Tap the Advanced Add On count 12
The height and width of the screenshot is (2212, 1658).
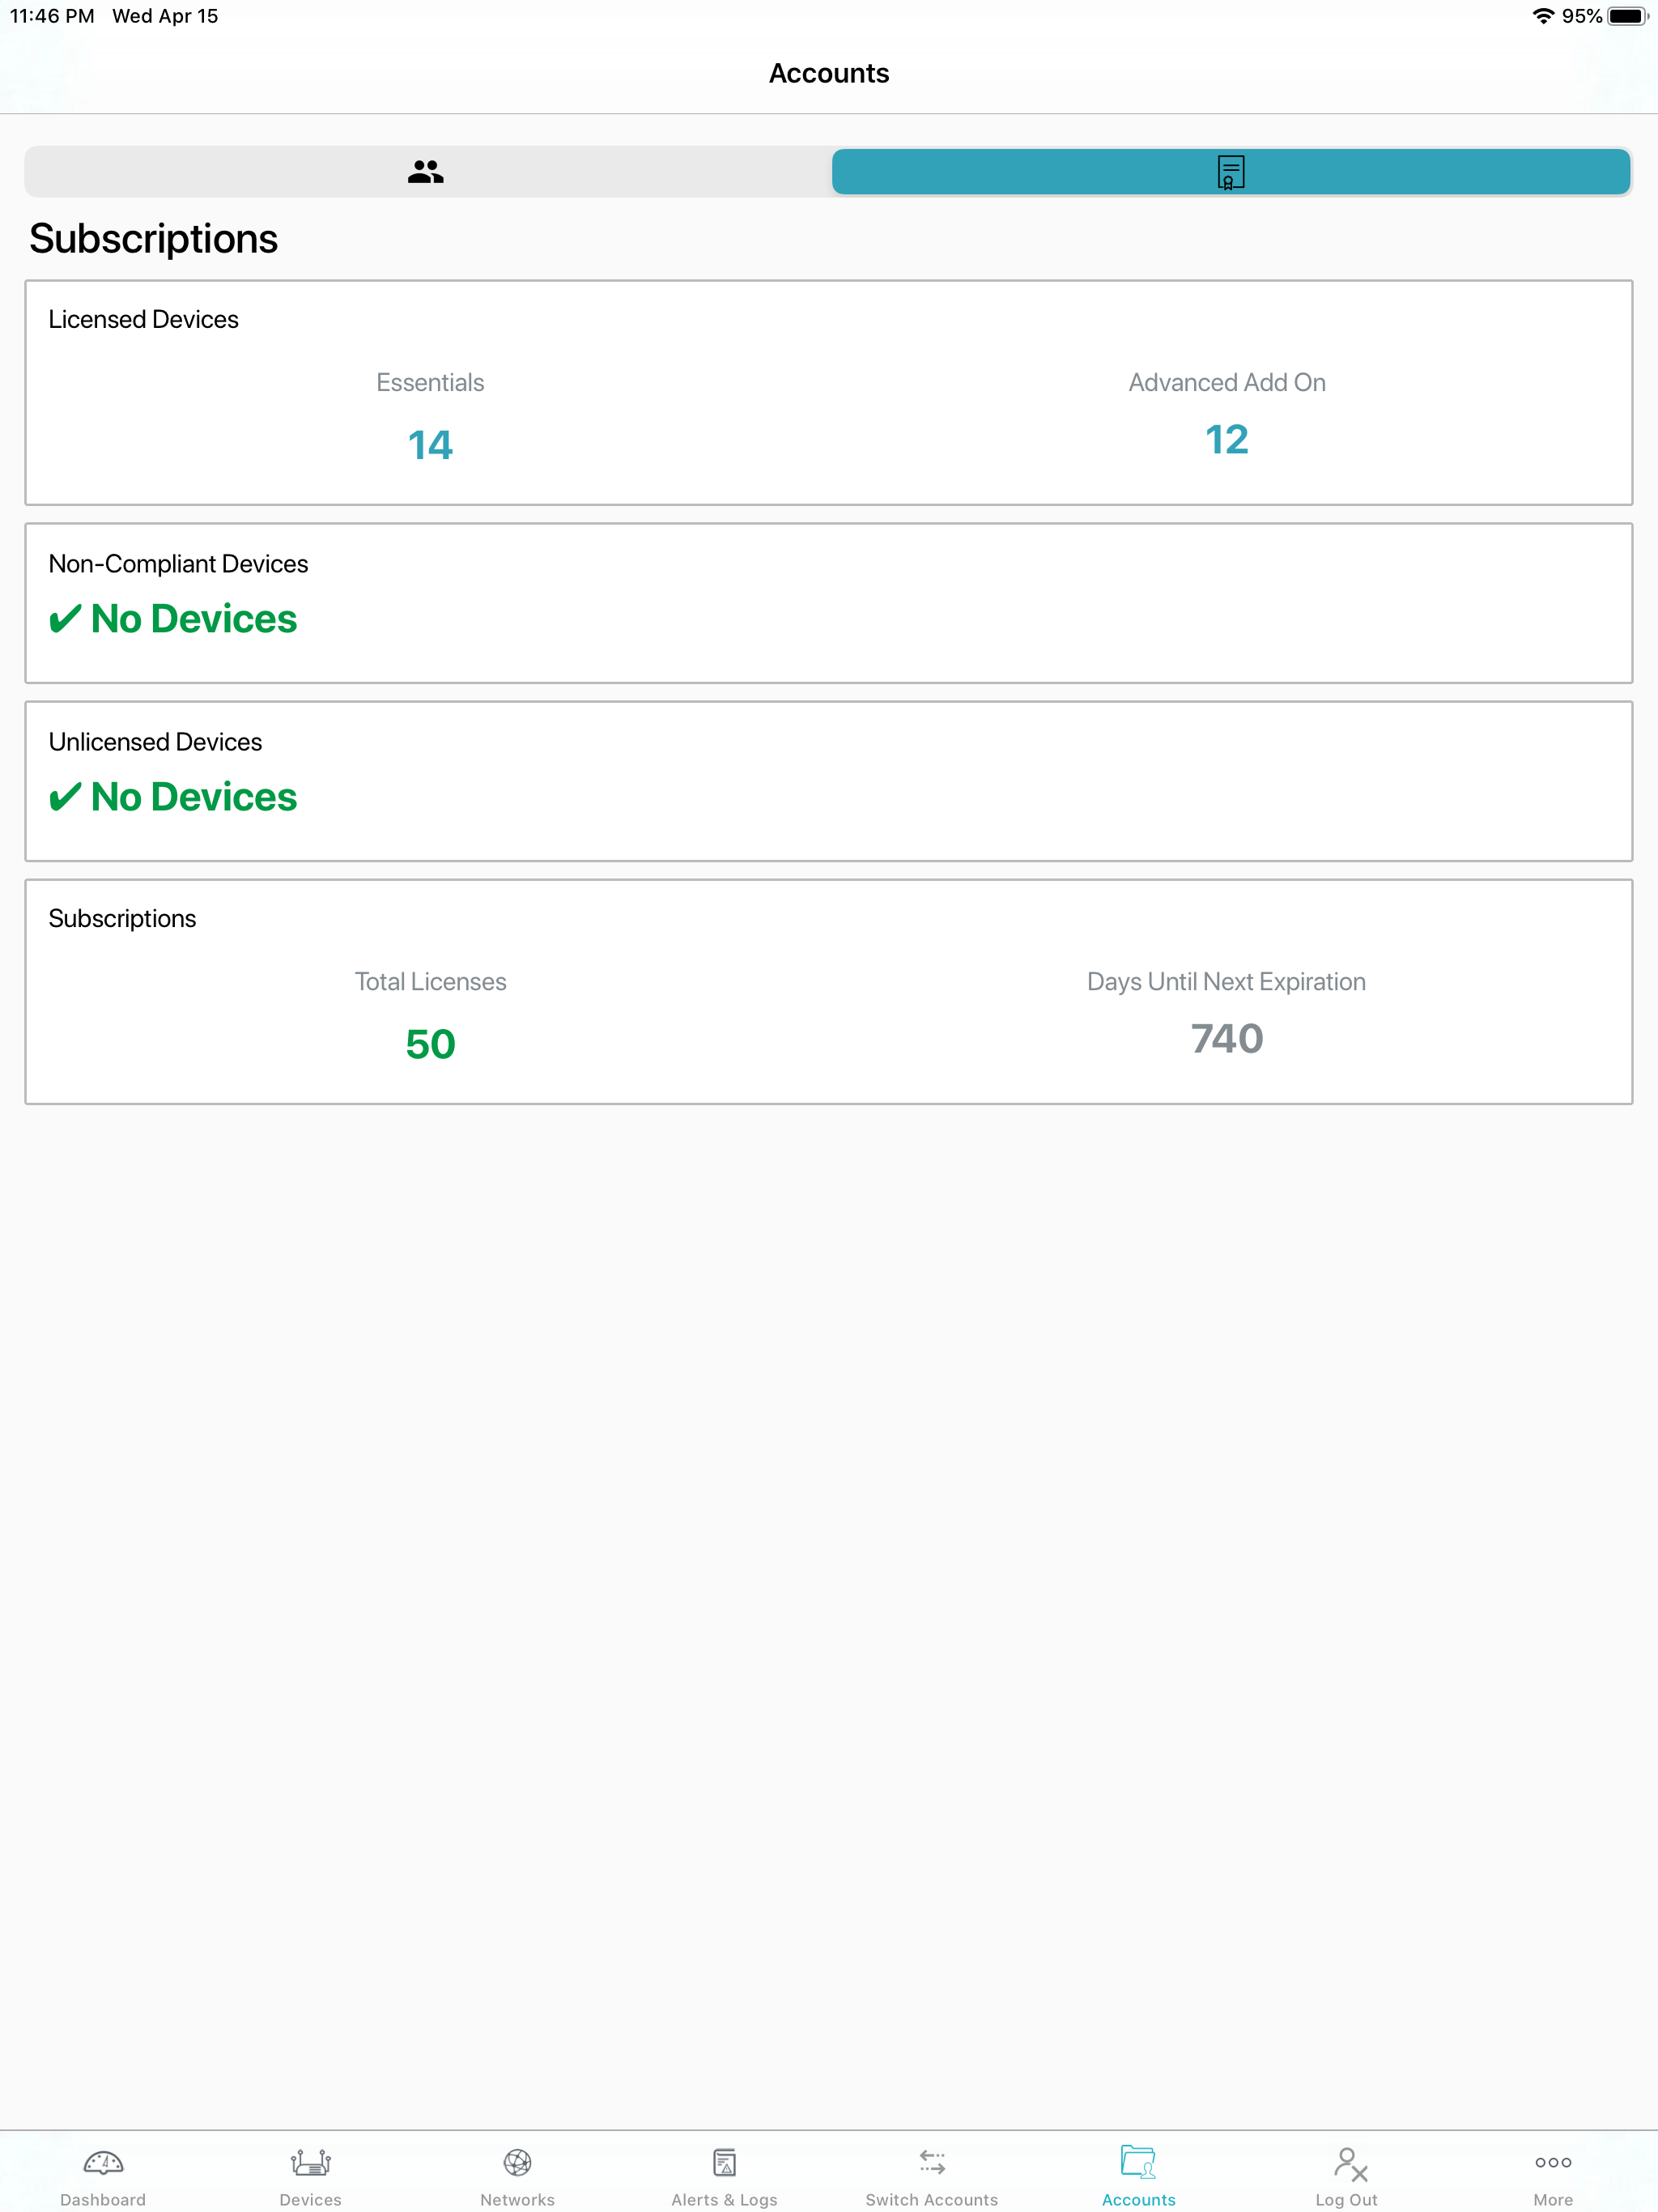point(1226,440)
